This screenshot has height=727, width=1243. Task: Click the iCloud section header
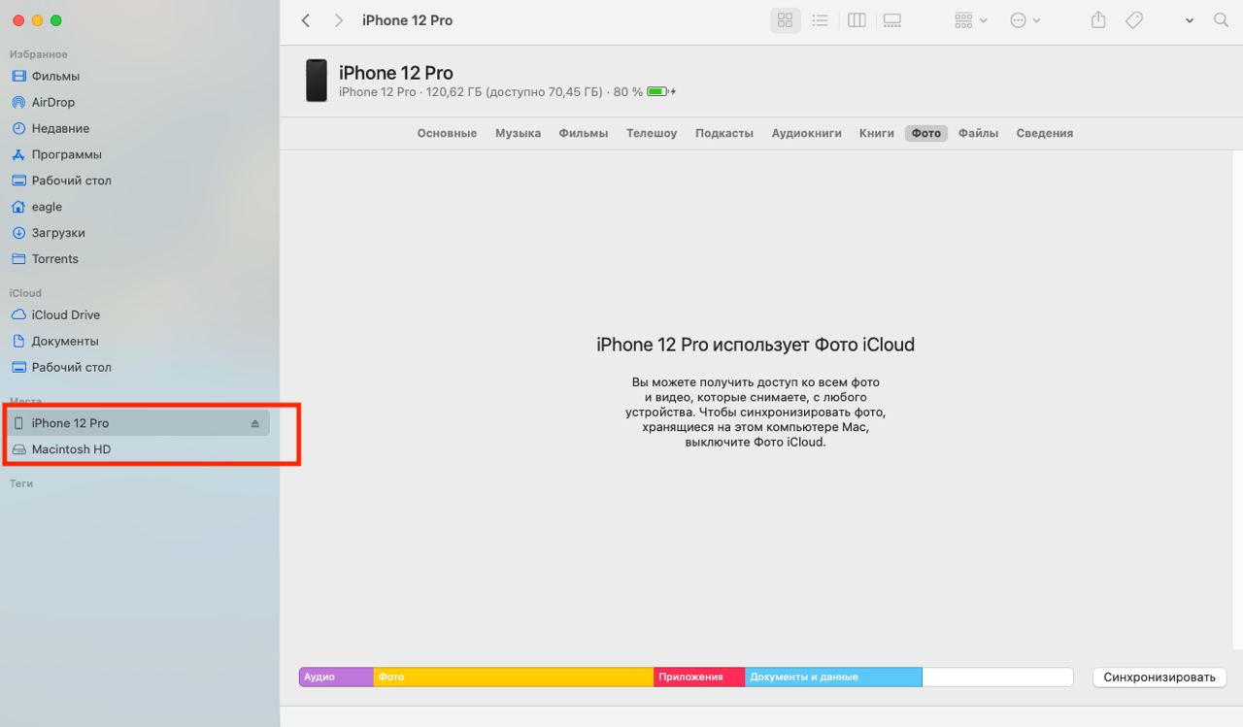point(25,293)
